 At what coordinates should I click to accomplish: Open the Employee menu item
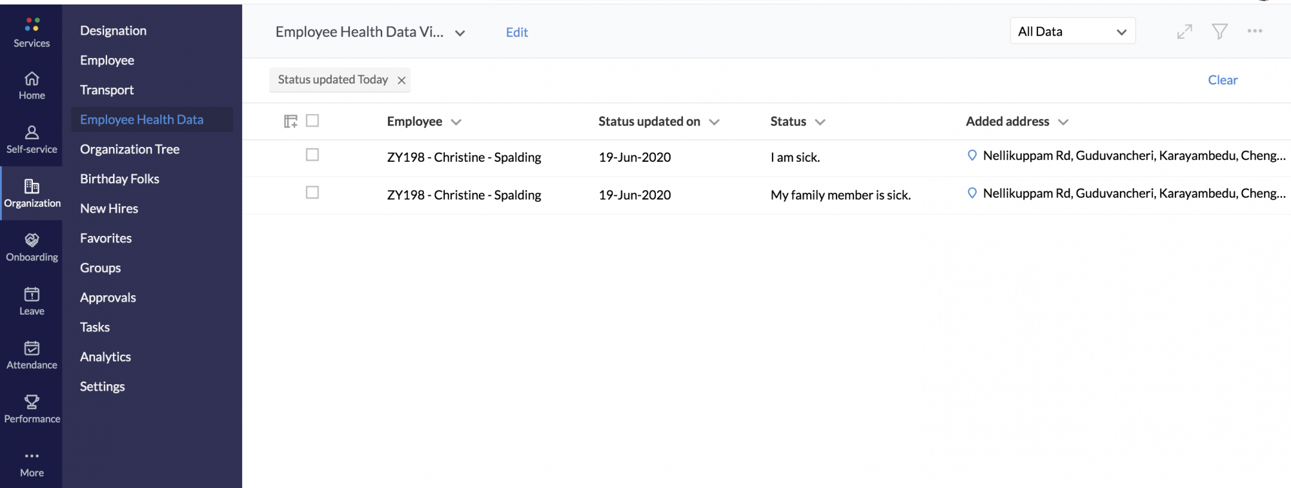click(107, 60)
